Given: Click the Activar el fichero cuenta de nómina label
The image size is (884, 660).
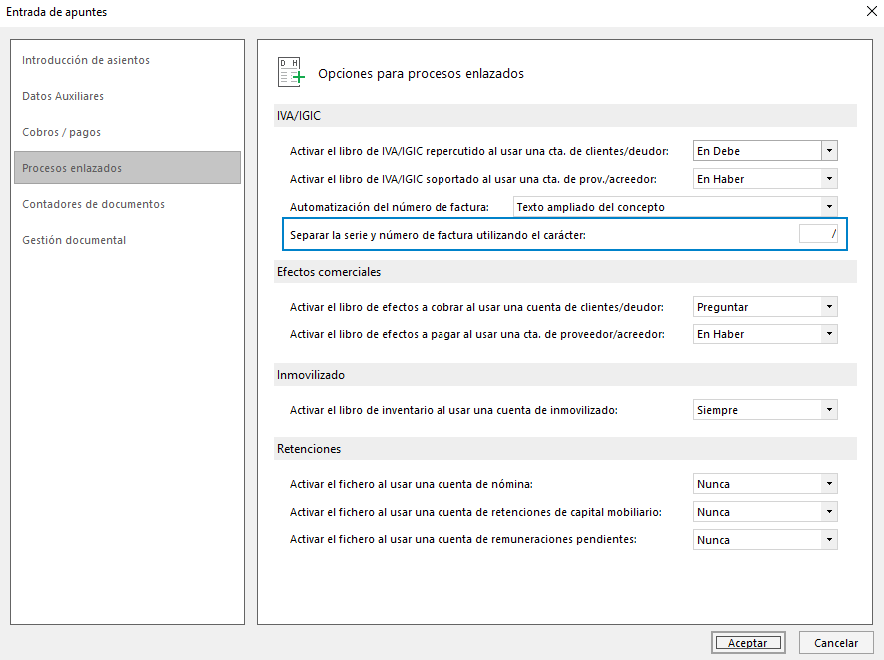Looking at the screenshot, I should (411, 484).
